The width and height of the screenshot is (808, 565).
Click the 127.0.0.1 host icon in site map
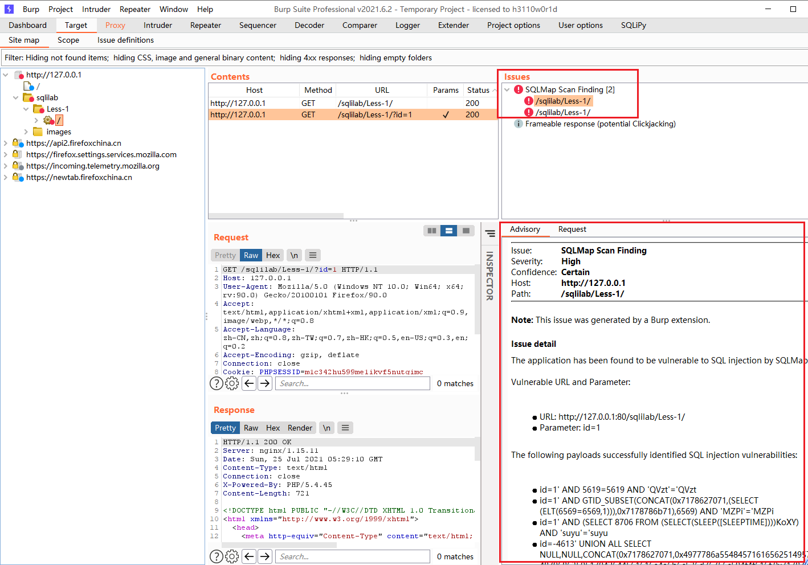[19, 75]
